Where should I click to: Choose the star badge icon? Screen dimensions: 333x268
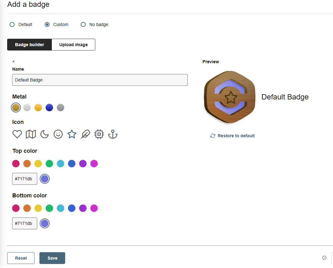coord(72,134)
